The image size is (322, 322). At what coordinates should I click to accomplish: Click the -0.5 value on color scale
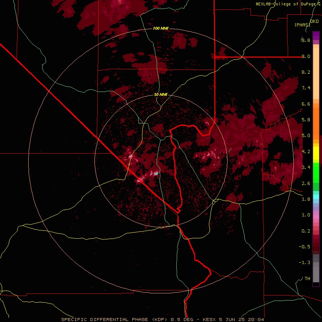click(x=304, y=247)
